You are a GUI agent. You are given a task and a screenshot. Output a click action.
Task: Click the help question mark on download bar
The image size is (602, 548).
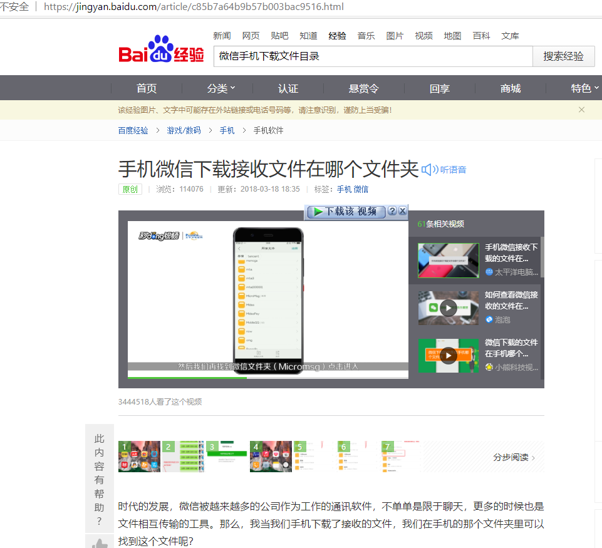coord(392,210)
